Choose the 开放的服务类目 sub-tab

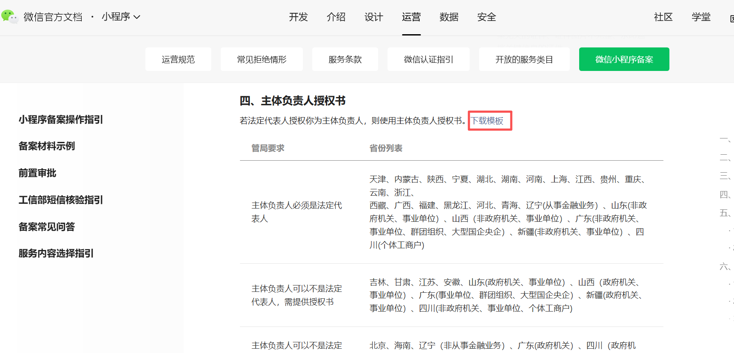point(524,59)
